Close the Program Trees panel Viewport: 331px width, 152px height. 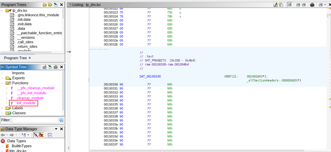(x=61, y=4)
